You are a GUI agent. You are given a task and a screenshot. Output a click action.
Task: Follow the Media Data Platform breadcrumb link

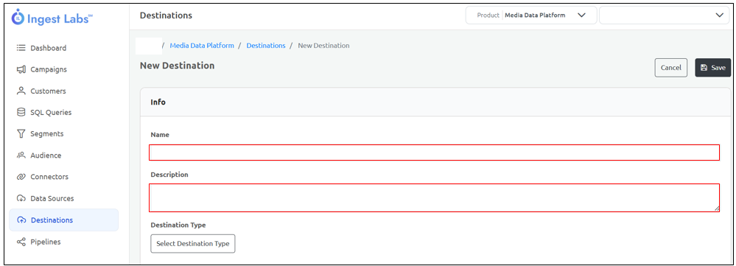click(202, 46)
